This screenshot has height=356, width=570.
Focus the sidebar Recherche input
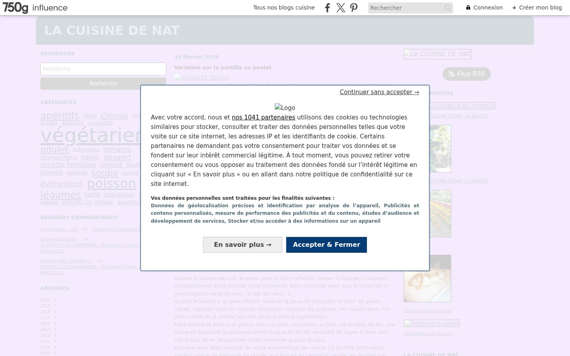click(x=103, y=69)
